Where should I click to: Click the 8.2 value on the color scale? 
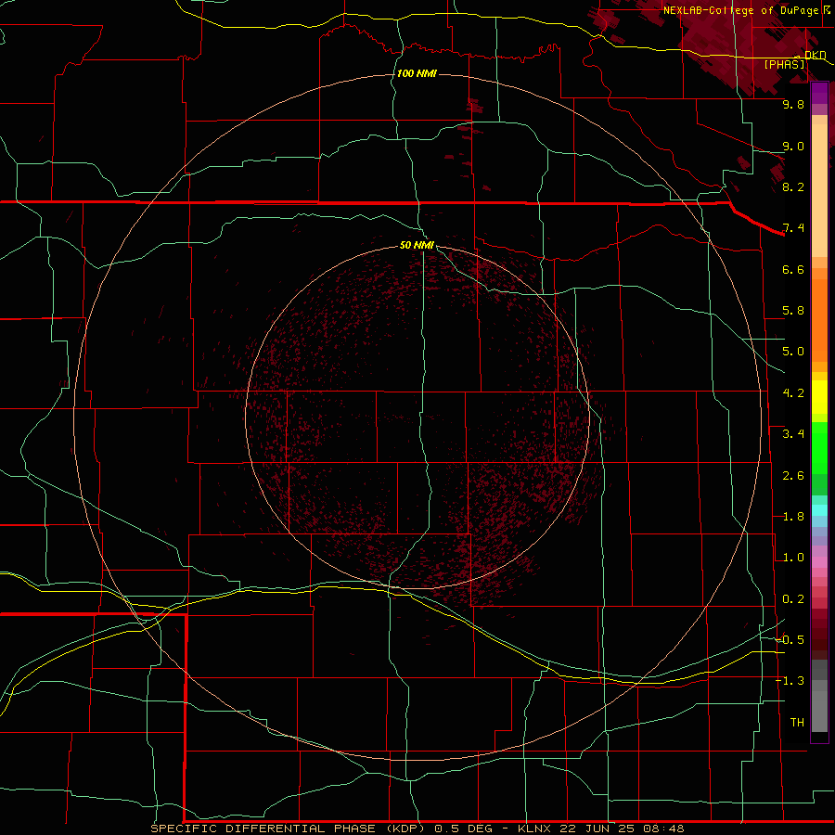pos(793,186)
